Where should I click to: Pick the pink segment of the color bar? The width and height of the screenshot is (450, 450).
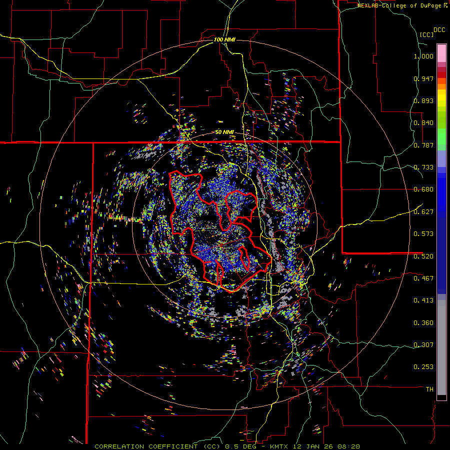[441, 53]
